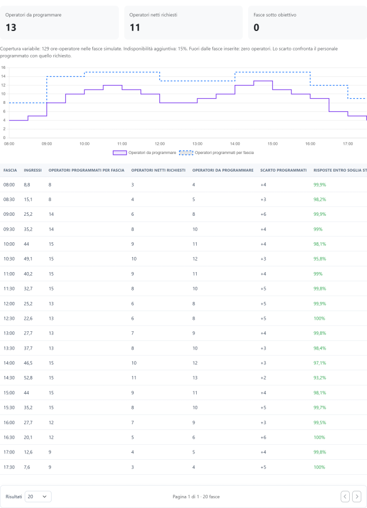The width and height of the screenshot is (367, 508).
Task: Sort by 'Operatori programmati per fascia' column header
Action: [x=87, y=170]
